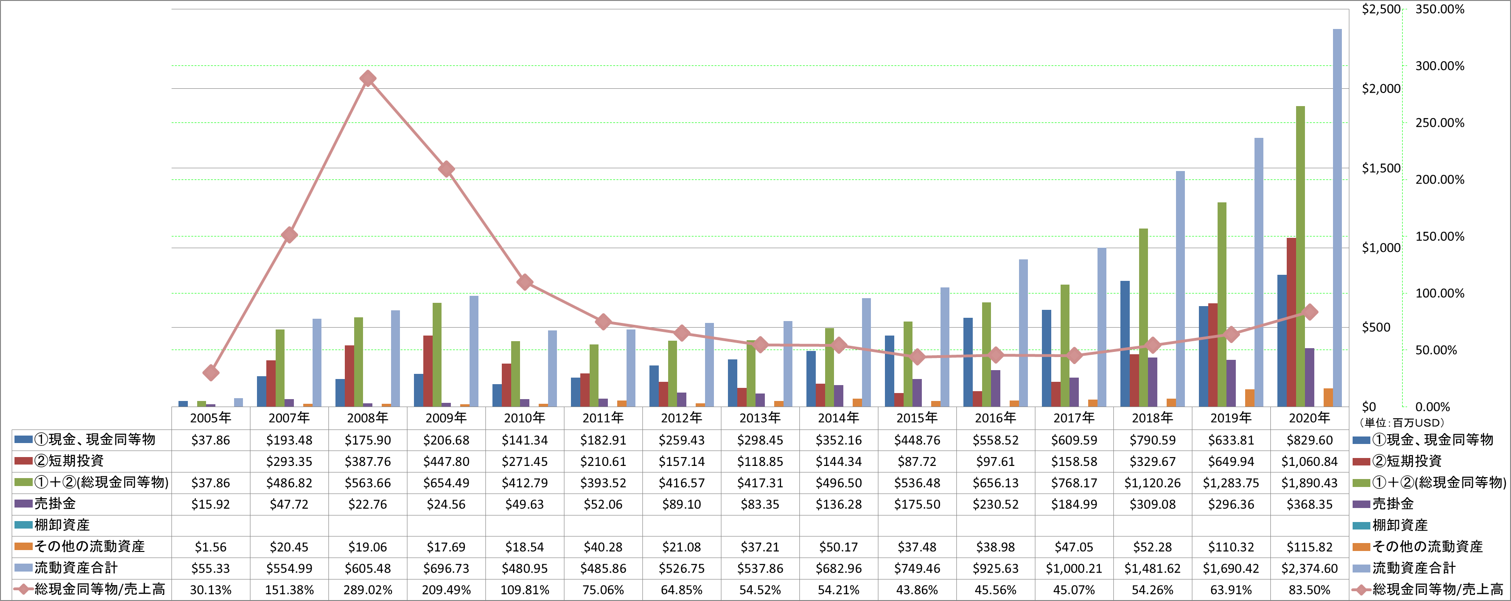Click the line marker above 2020年
Screen dimensions: 1511x601
[x=1309, y=312]
